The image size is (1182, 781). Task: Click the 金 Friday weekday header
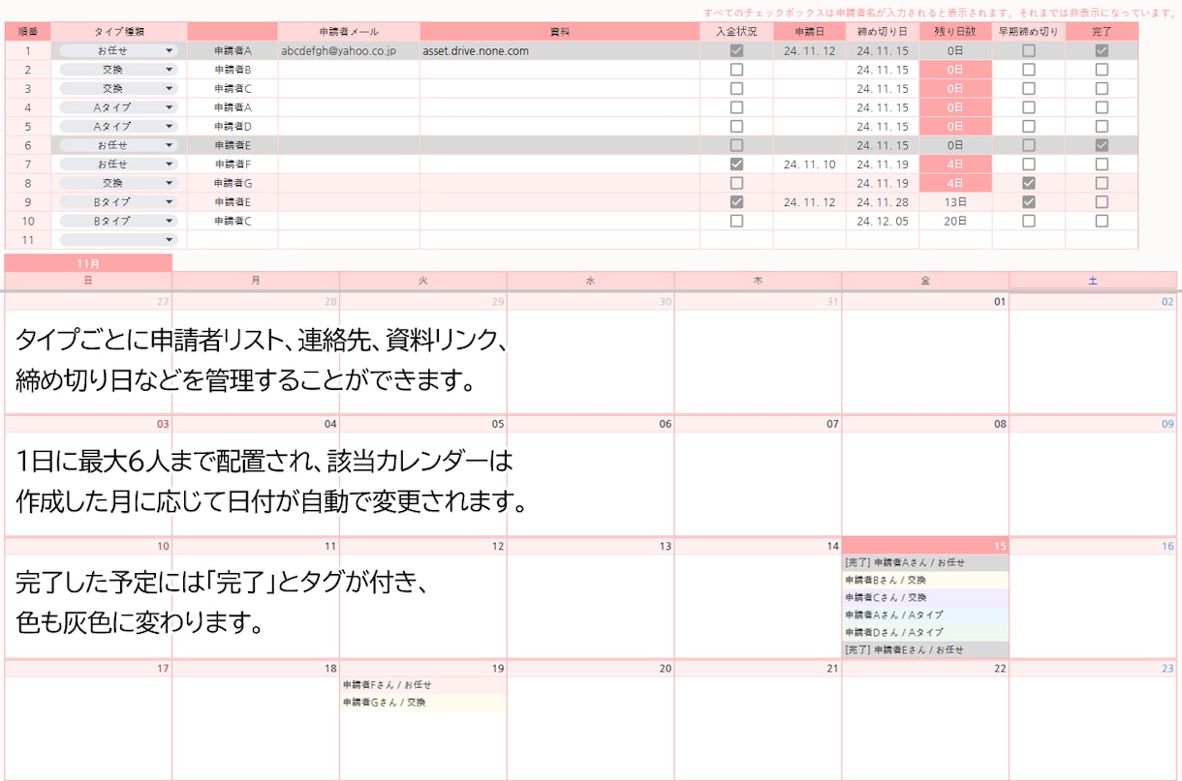[x=925, y=281]
